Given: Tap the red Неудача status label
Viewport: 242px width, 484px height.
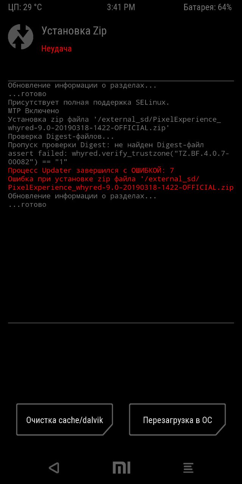Looking at the screenshot, I should (x=57, y=49).
